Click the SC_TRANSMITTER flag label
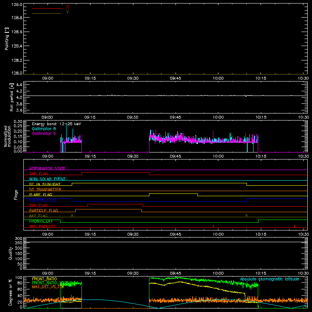312x312 pixels. coord(45,190)
